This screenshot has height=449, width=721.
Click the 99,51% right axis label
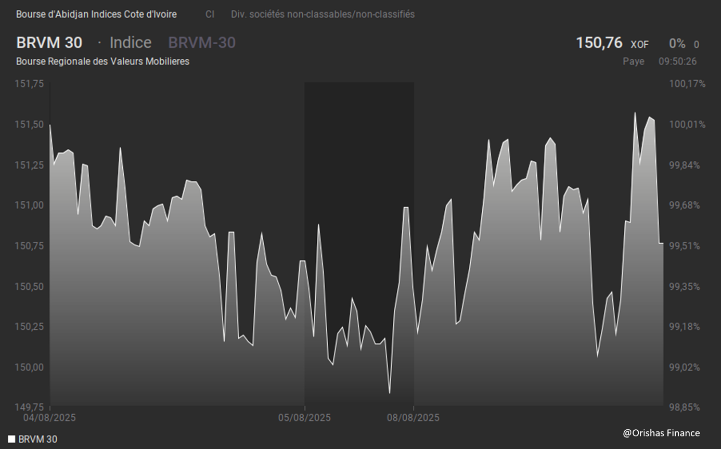[685, 246]
